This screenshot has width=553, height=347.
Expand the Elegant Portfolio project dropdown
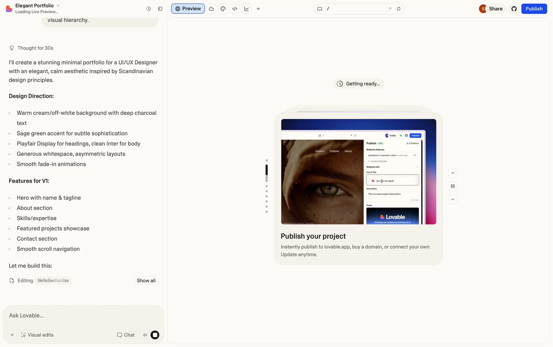(x=58, y=5)
